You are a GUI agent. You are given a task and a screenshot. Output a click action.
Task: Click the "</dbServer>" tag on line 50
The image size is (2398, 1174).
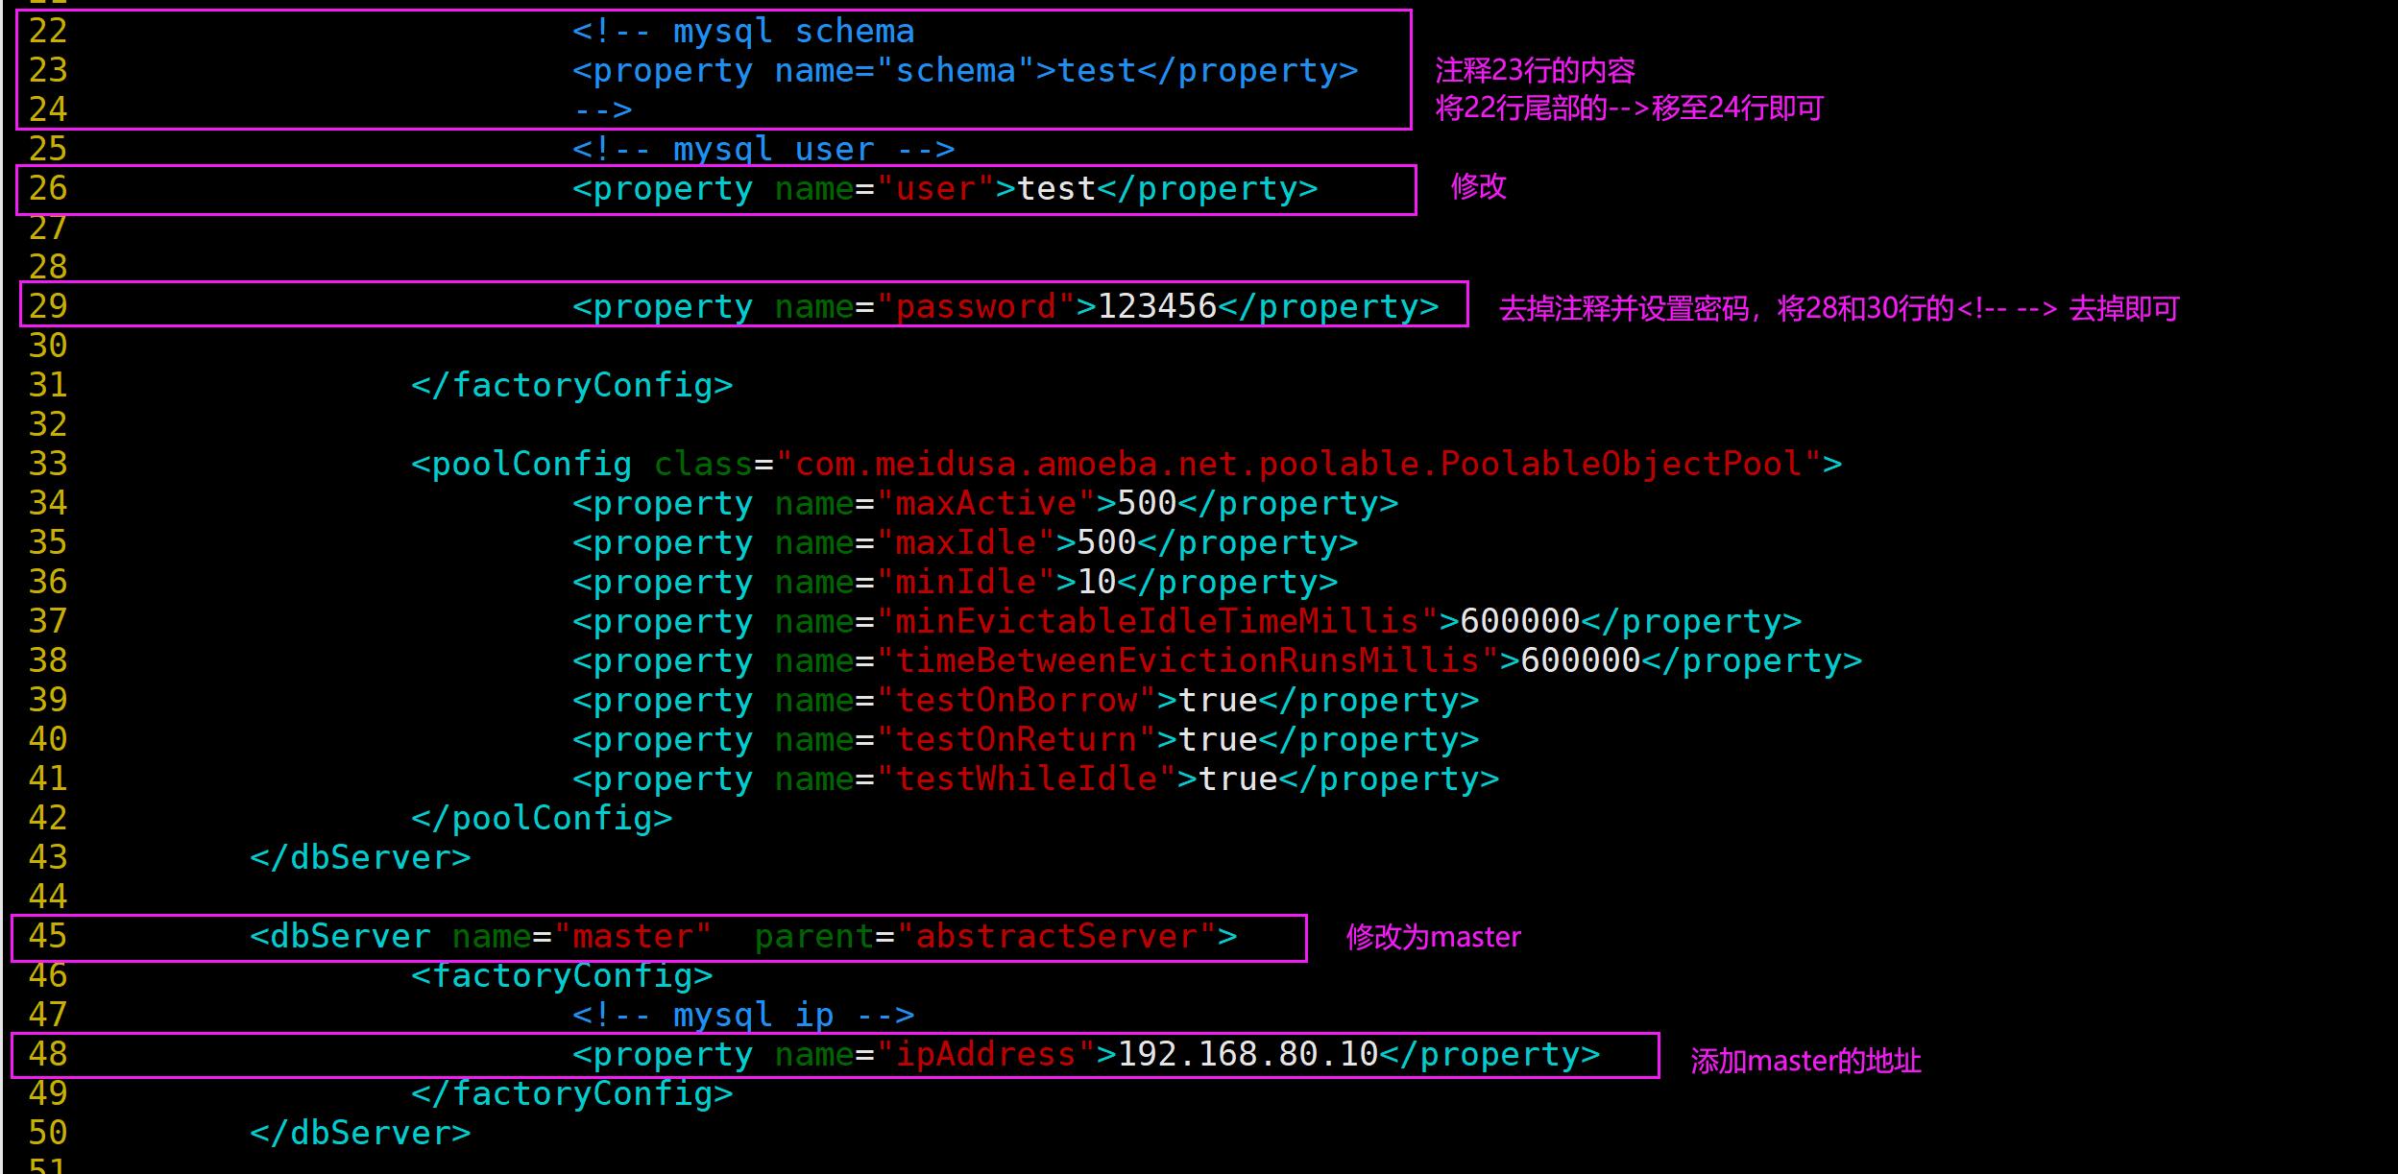coord(360,1134)
